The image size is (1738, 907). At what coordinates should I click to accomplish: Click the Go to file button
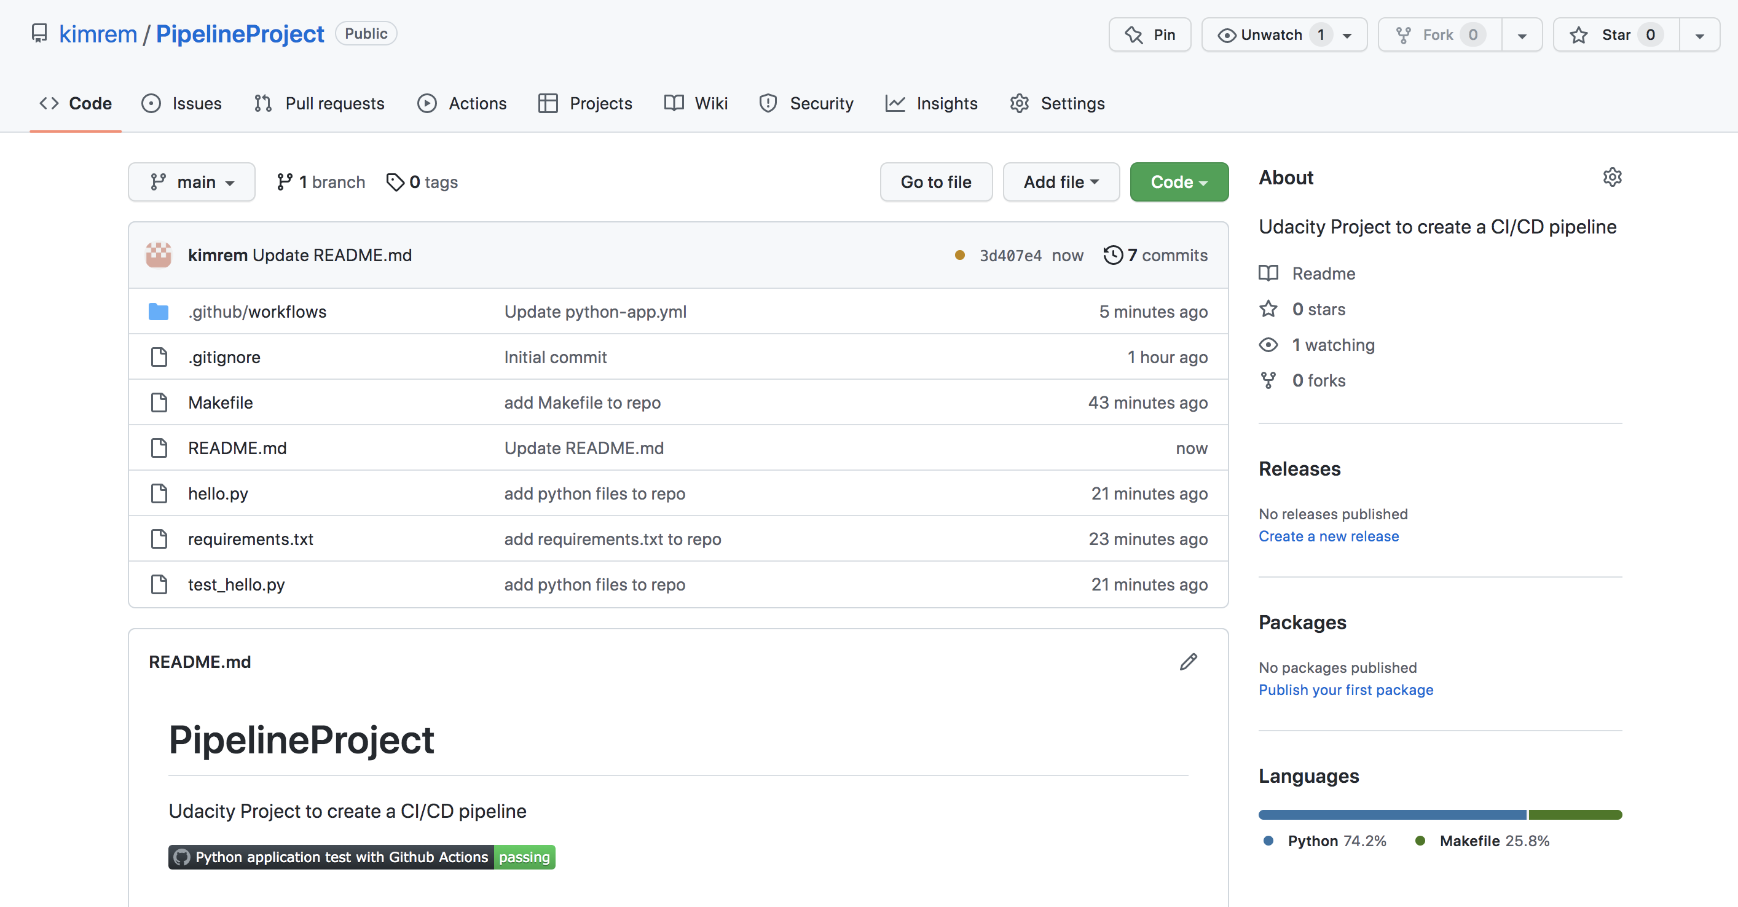(936, 183)
